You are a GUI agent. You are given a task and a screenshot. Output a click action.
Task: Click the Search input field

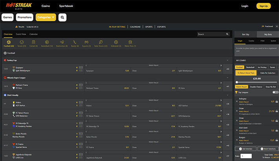click(x=212, y=34)
